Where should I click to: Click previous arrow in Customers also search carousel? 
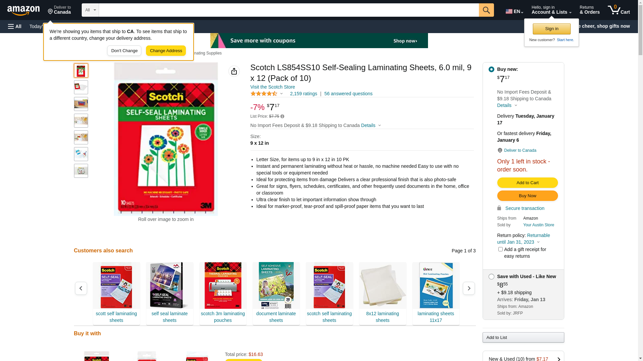[x=81, y=288]
